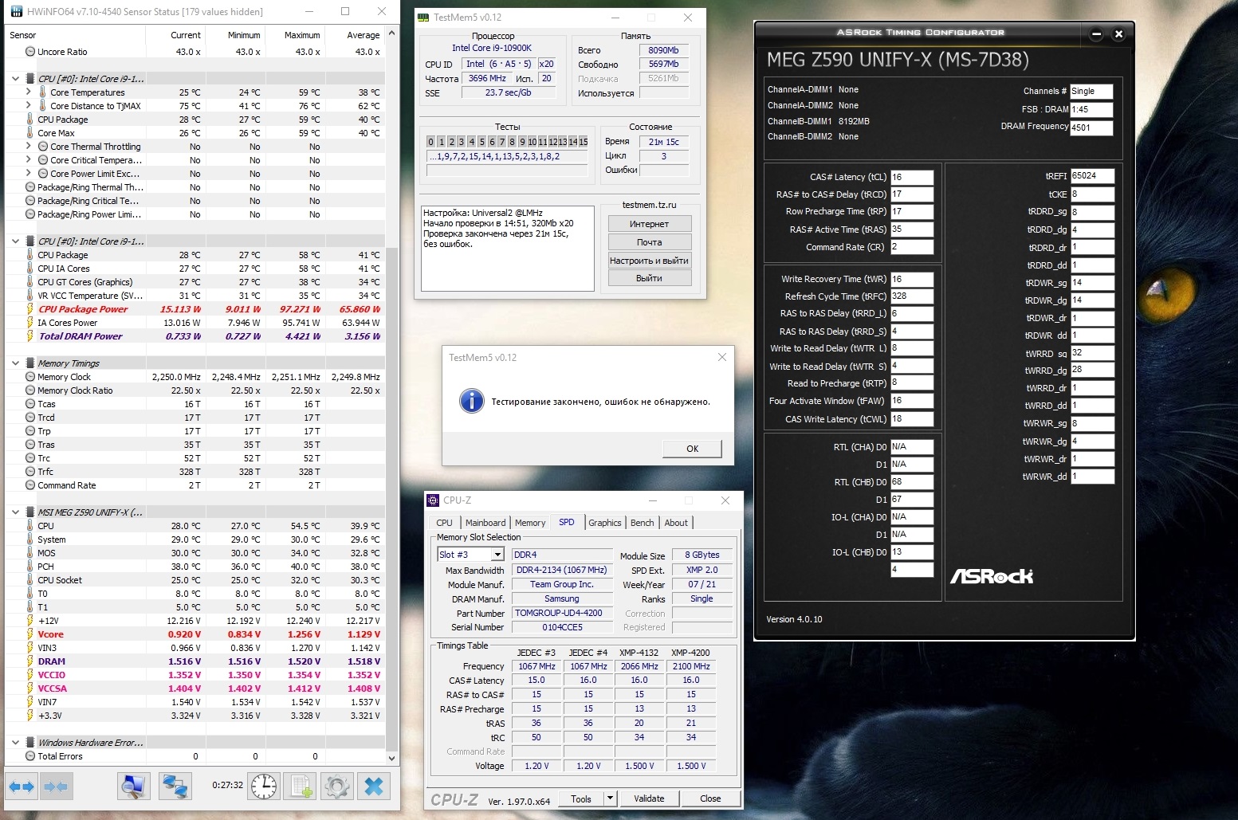Click the CAS# Latency (tCL) field
Screen dimensions: 1238x820
point(912,177)
